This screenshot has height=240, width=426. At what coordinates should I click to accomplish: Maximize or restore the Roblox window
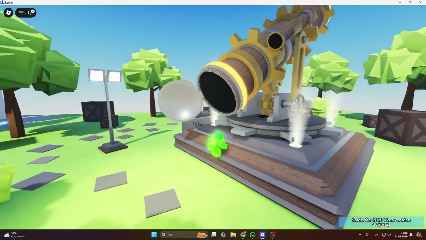click(410, 2)
